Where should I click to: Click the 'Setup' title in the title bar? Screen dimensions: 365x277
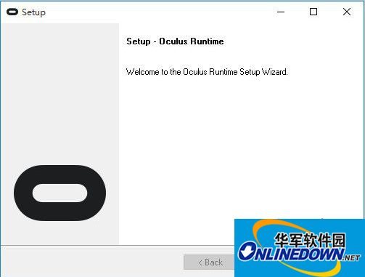pyautogui.click(x=33, y=12)
